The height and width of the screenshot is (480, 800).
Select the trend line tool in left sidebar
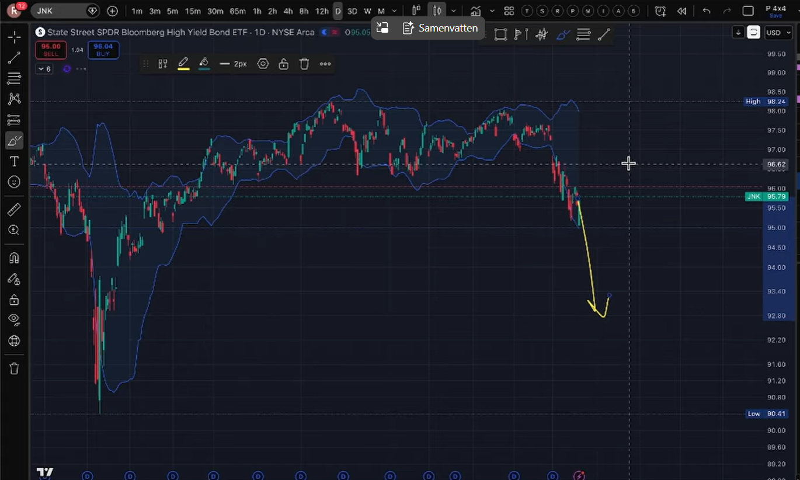[x=15, y=57]
